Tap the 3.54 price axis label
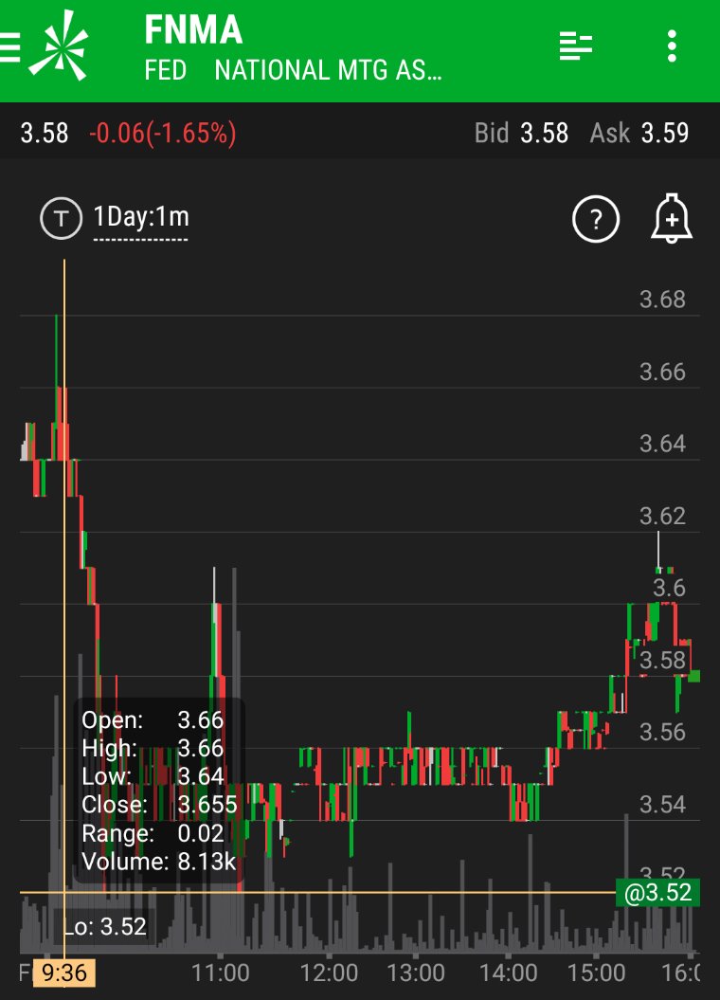This screenshot has width=720, height=1000. pyautogui.click(x=662, y=804)
